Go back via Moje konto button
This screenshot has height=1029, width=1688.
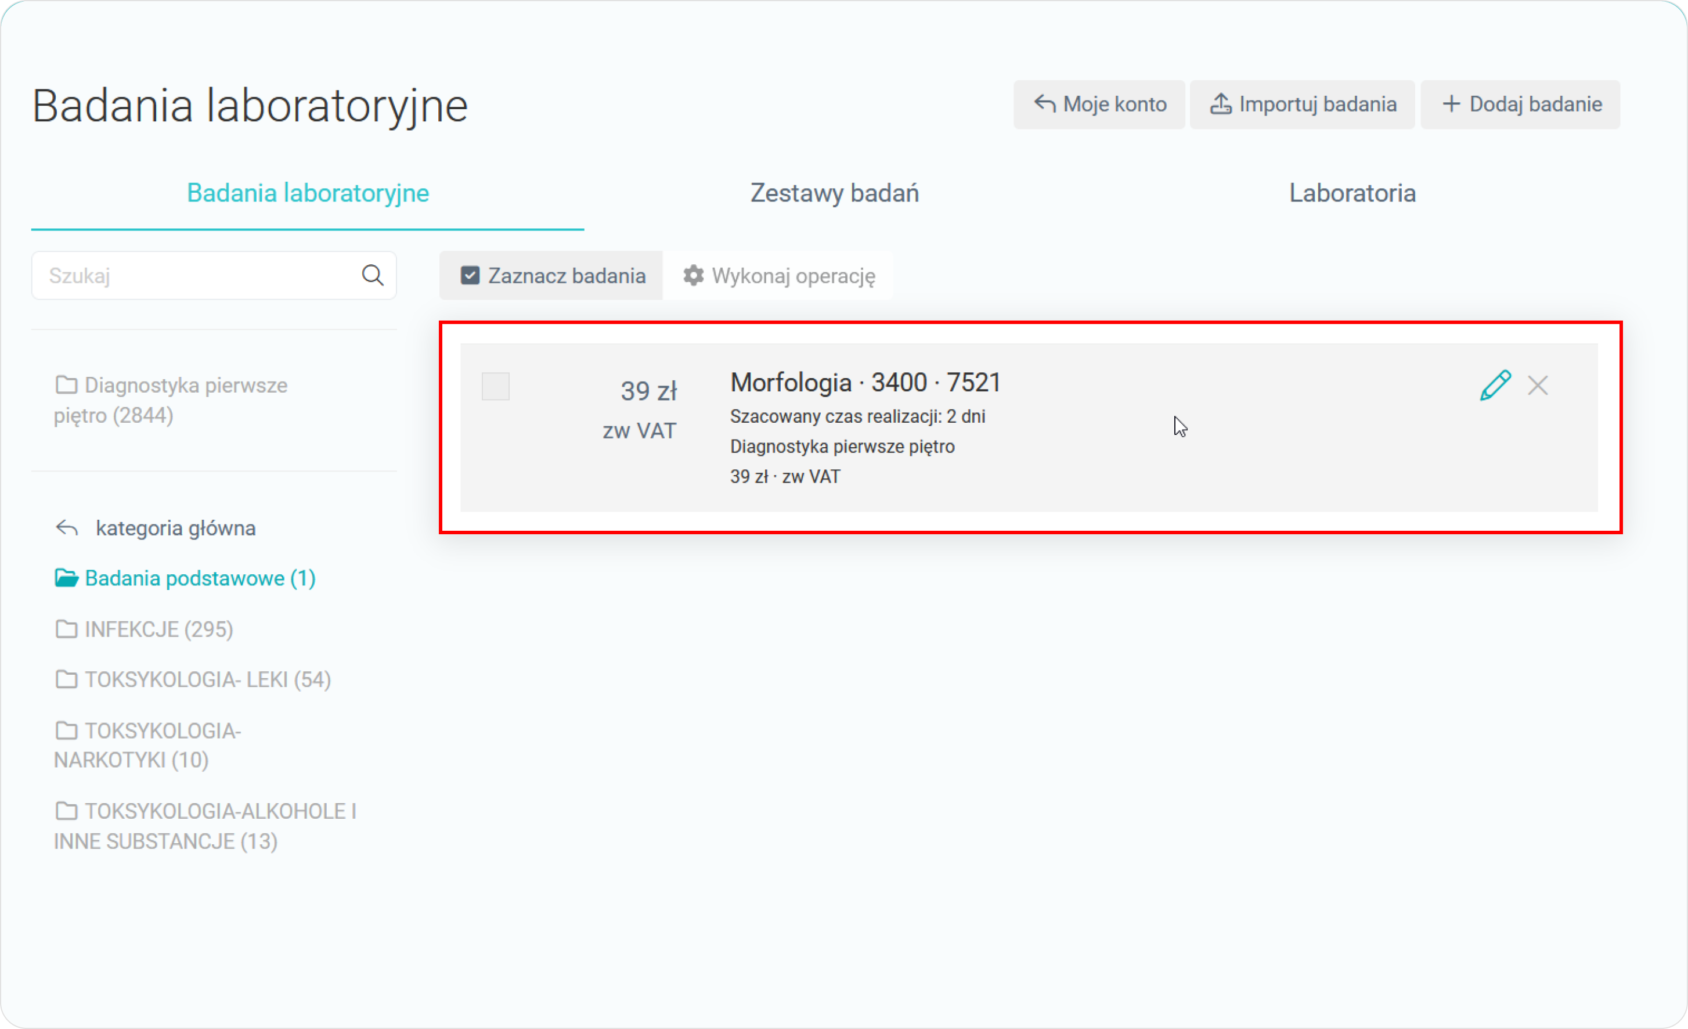pos(1099,104)
